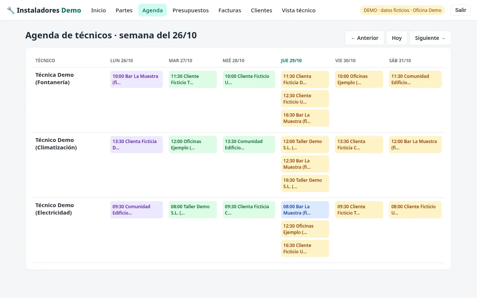
Task: Select the blue 08:00 Bar La Muestra appointment
Action: 305,210
